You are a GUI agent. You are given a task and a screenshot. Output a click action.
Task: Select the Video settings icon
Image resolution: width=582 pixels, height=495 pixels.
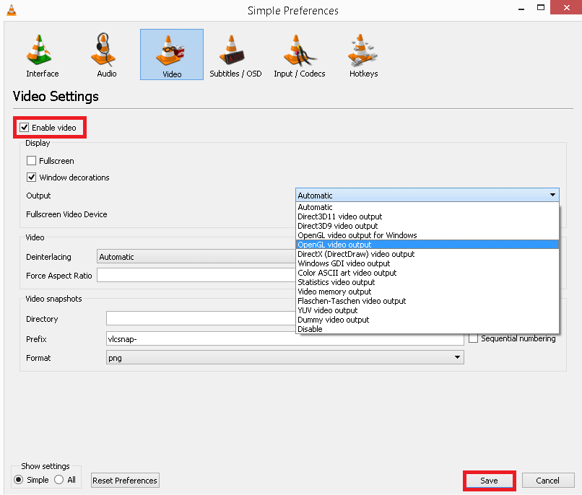[x=171, y=54]
